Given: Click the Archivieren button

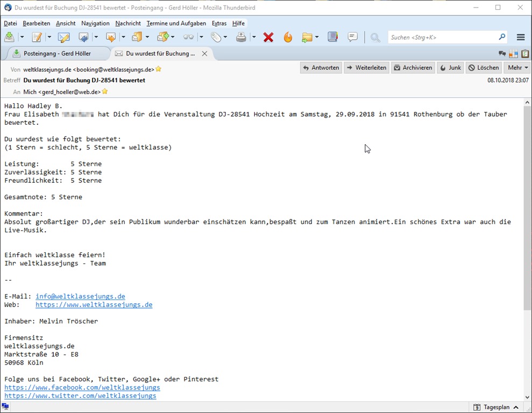Looking at the screenshot, I should pos(413,67).
